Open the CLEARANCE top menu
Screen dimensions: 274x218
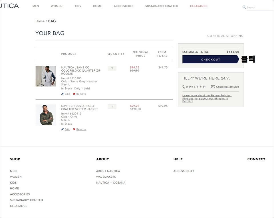coord(199,6)
